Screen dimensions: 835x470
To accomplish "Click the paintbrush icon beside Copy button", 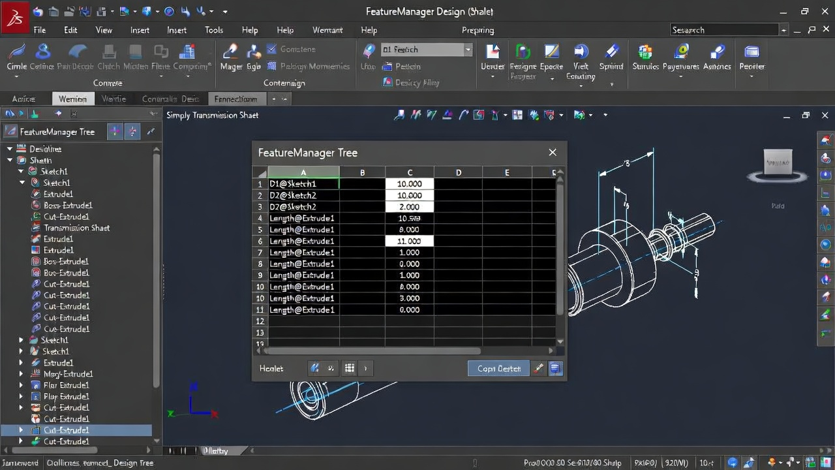I will point(539,368).
